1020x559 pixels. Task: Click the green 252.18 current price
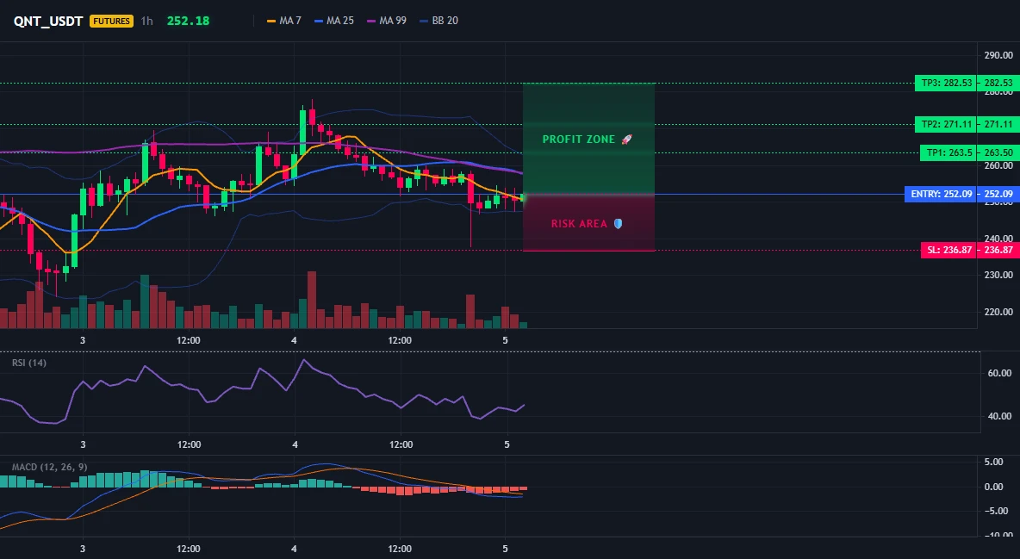tap(188, 21)
